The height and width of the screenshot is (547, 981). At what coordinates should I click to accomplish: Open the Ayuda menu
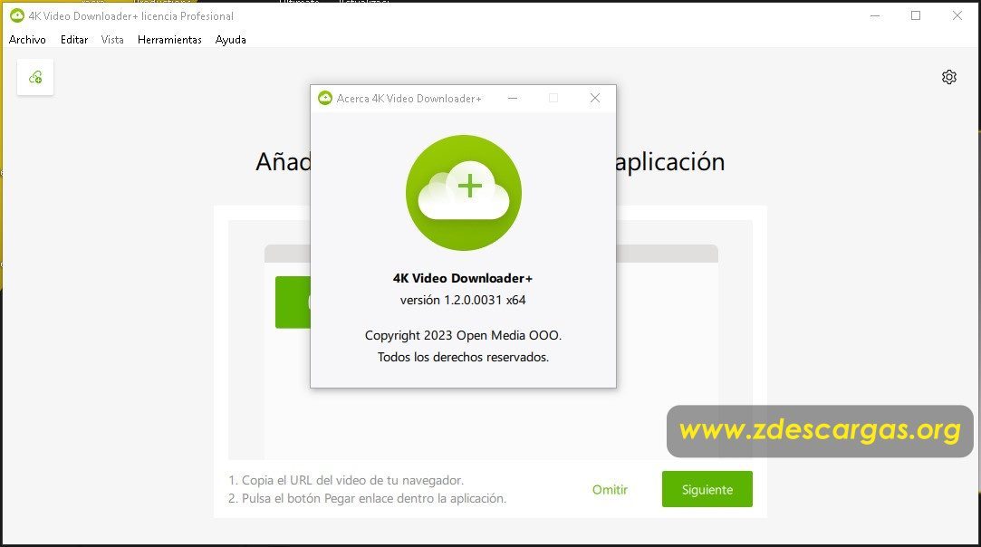pos(230,40)
